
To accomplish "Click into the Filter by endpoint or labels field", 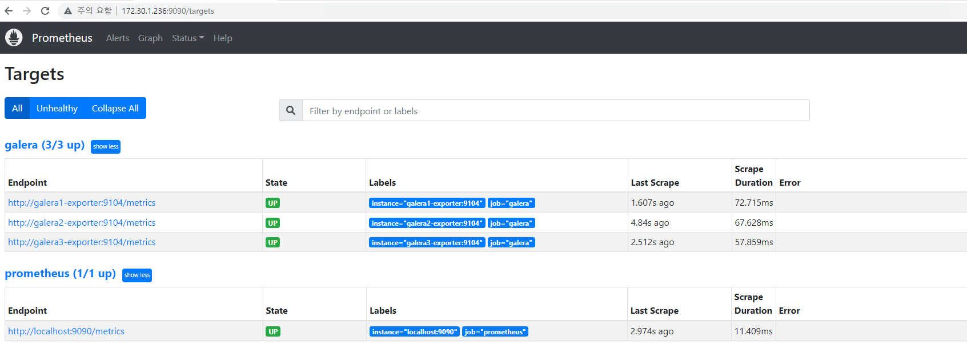I will (x=556, y=110).
